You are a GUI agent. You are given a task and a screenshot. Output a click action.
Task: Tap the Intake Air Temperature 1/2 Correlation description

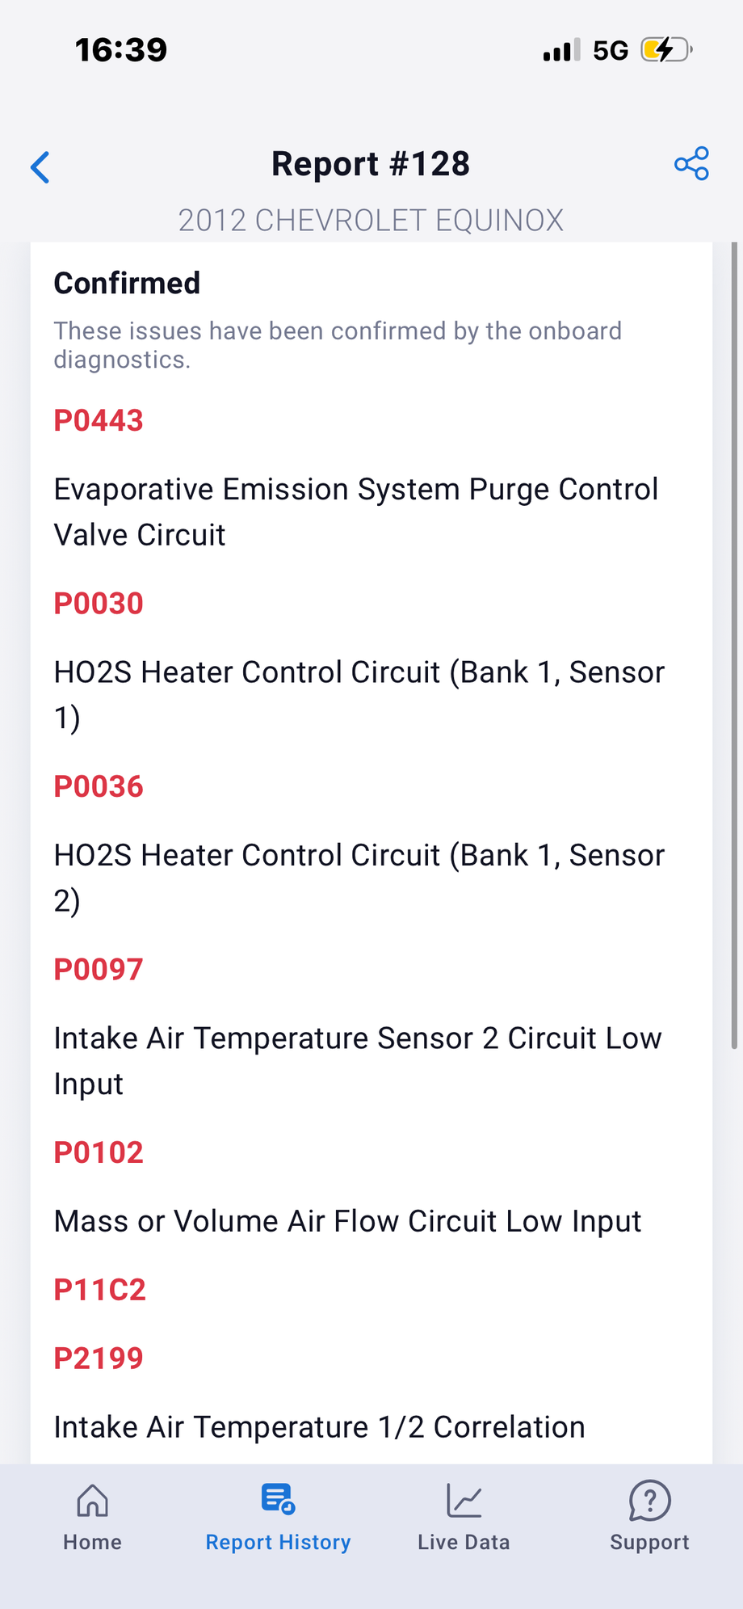coord(319,1427)
